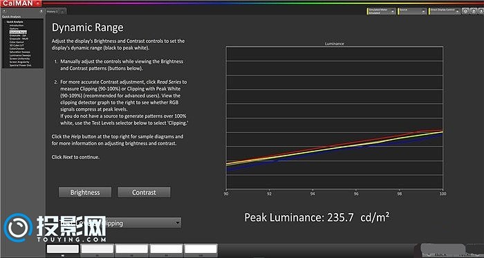Select the darkest gray 90 clipping patch

coord(63,249)
